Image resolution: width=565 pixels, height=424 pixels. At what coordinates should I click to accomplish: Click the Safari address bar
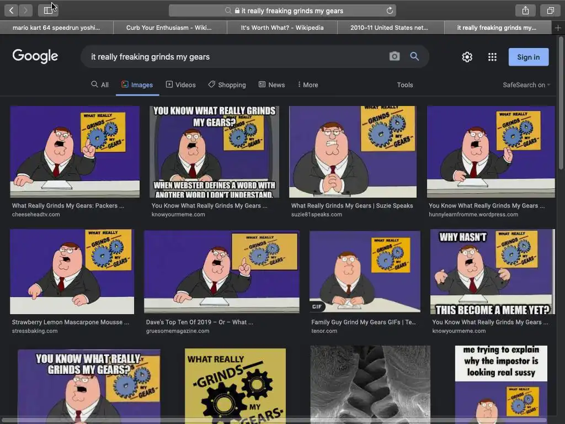pos(282,10)
